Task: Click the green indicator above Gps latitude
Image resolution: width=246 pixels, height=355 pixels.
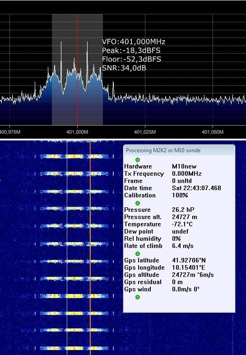Action: tap(138, 254)
